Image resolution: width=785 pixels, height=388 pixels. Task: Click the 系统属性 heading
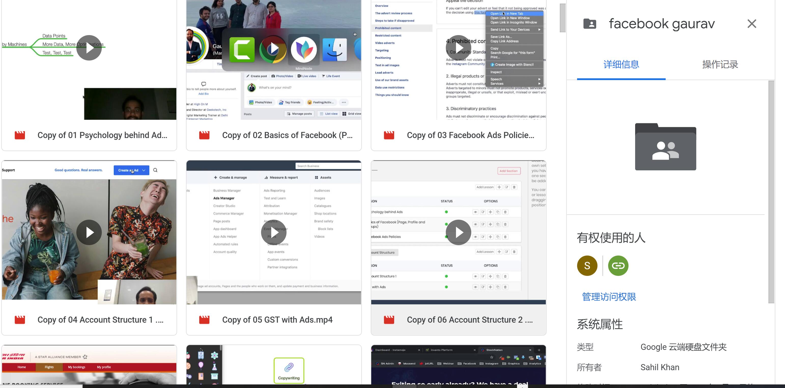[x=600, y=324]
